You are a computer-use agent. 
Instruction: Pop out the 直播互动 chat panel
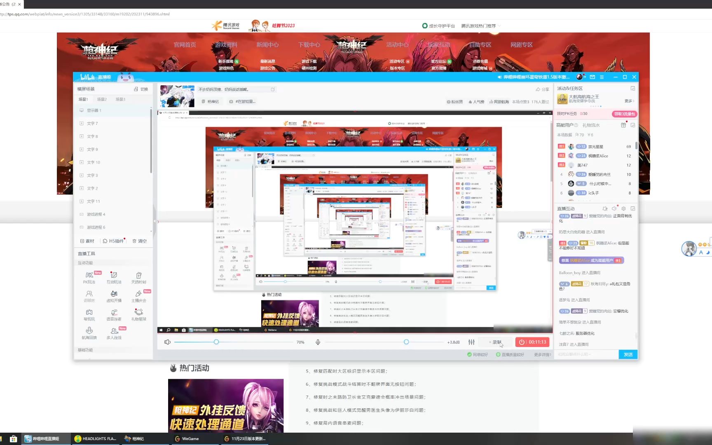pos(633,208)
